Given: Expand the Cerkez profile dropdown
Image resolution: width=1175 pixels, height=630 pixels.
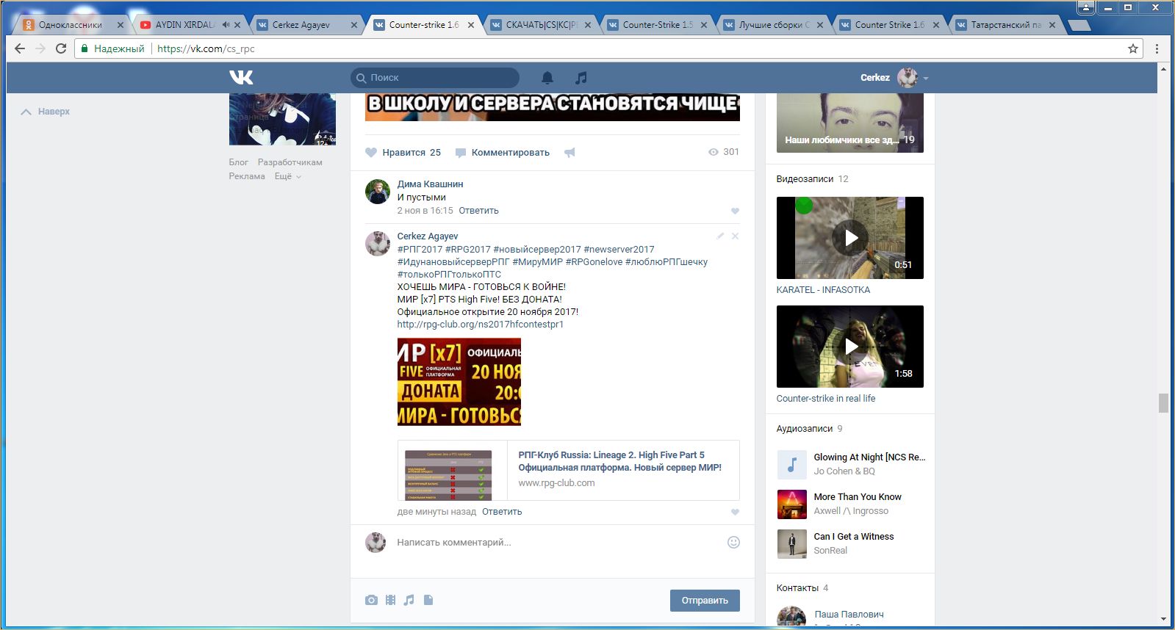Looking at the screenshot, I should pos(926,78).
